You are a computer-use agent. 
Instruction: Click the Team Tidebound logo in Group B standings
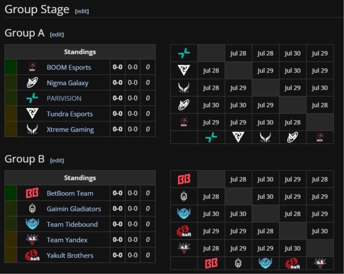(32, 224)
